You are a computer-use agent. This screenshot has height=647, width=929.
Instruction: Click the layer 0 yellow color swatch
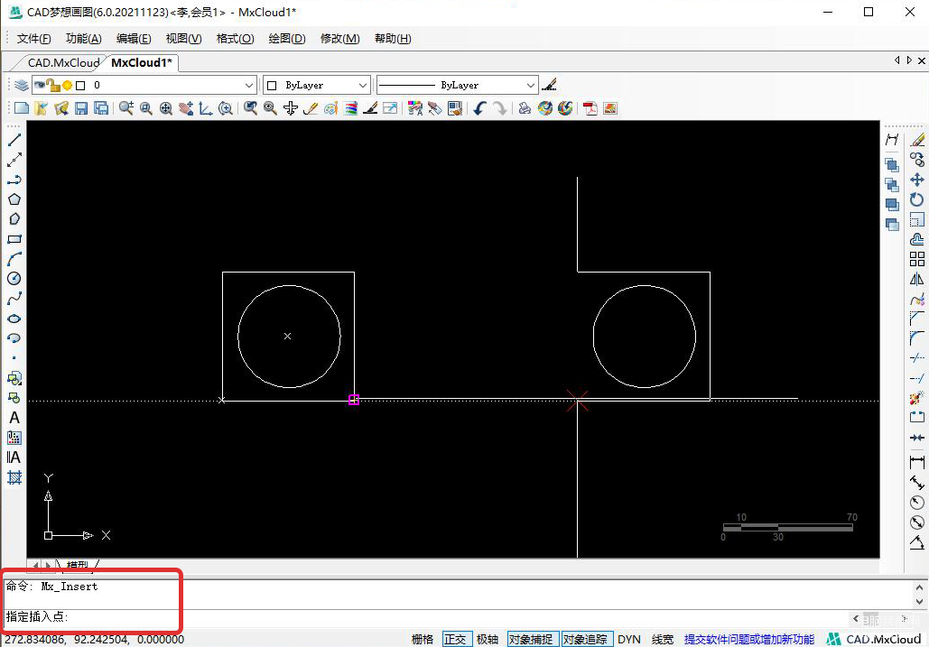68,85
